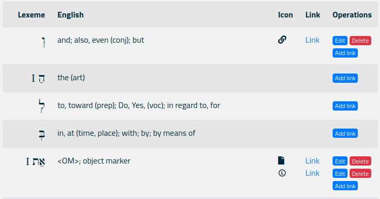Open the Link for 'and; also, even'
The height and width of the screenshot is (199, 380).
click(x=313, y=40)
